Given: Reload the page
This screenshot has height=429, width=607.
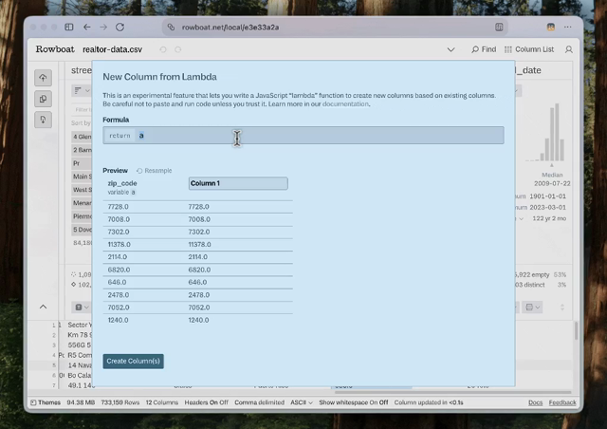Looking at the screenshot, I should click(120, 27).
